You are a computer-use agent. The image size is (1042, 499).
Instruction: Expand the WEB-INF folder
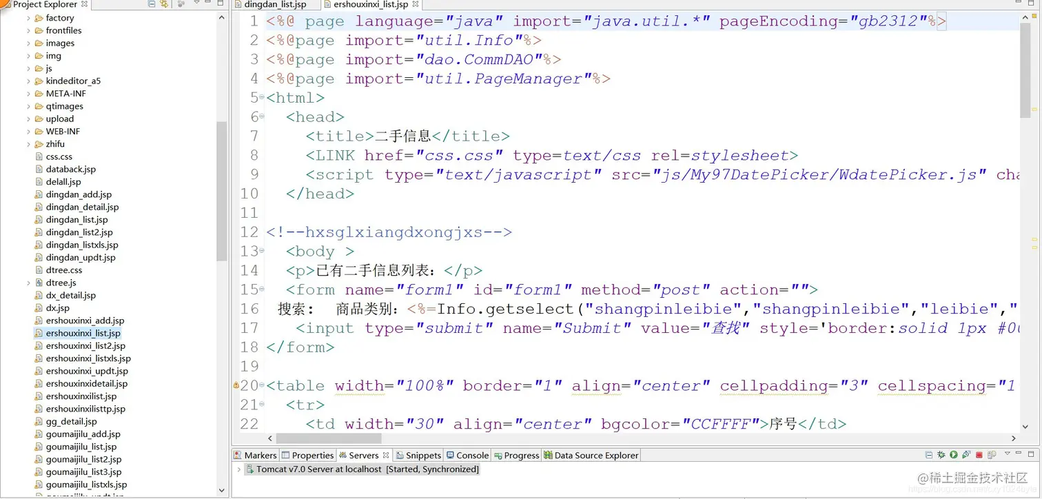(29, 132)
